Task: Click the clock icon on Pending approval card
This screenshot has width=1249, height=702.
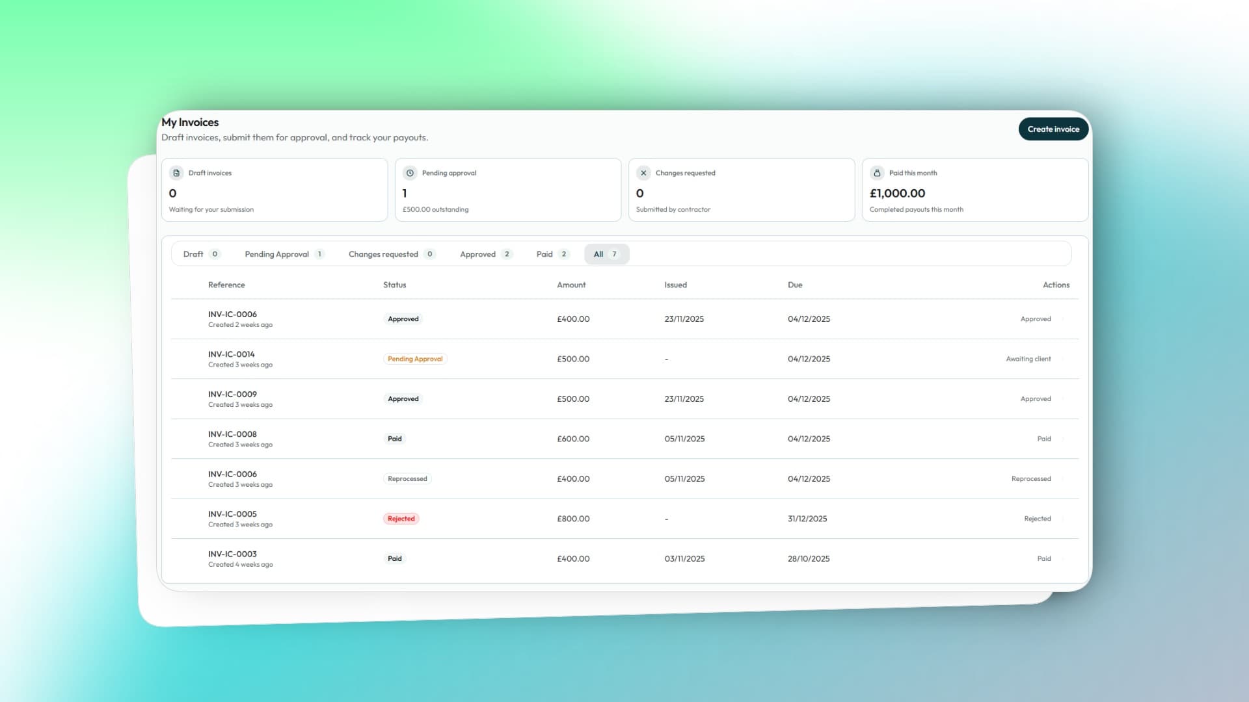Action: click(x=409, y=172)
